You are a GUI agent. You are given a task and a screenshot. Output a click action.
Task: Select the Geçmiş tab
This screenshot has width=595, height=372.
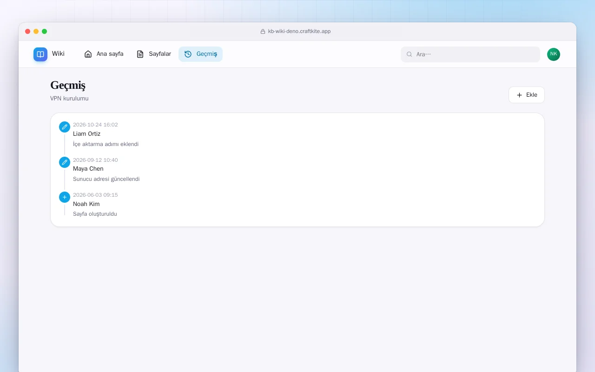pyautogui.click(x=200, y=54)
